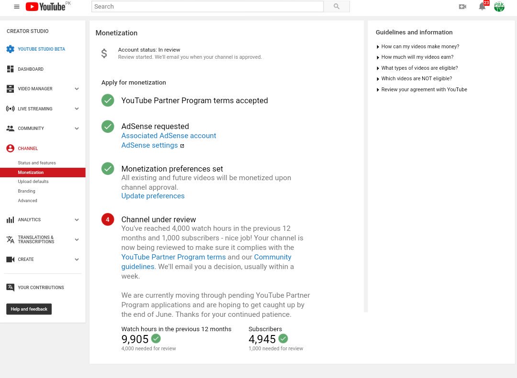
Task: Expand the Live Streaming chevron
Action: (77, 108)
